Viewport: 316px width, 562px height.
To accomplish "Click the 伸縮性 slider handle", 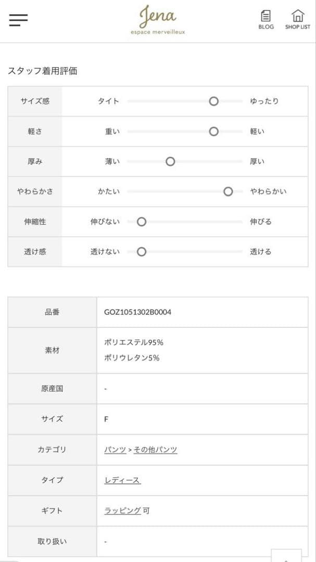I will click(141, 222).
